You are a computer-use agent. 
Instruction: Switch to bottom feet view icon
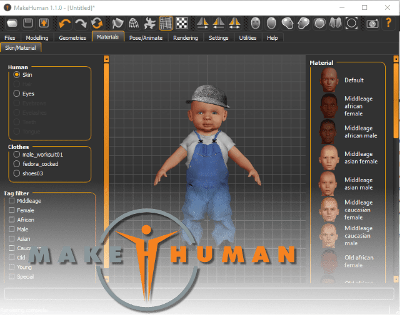tap(336, 24)
